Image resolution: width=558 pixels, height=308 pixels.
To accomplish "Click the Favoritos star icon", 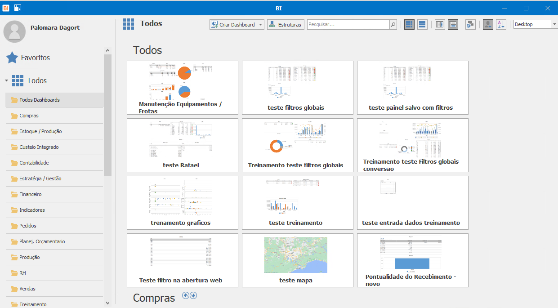I will [x=12, y=58].
